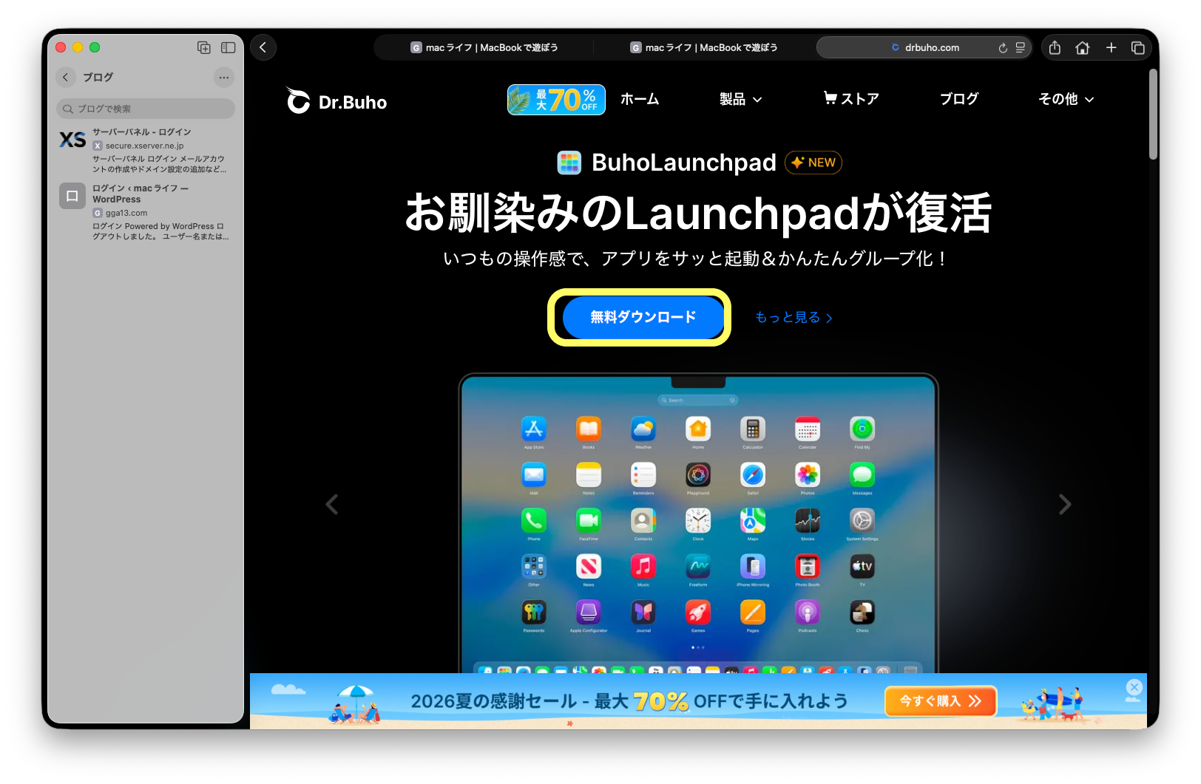Open the reader view icon in address bar

point(1021,47)
